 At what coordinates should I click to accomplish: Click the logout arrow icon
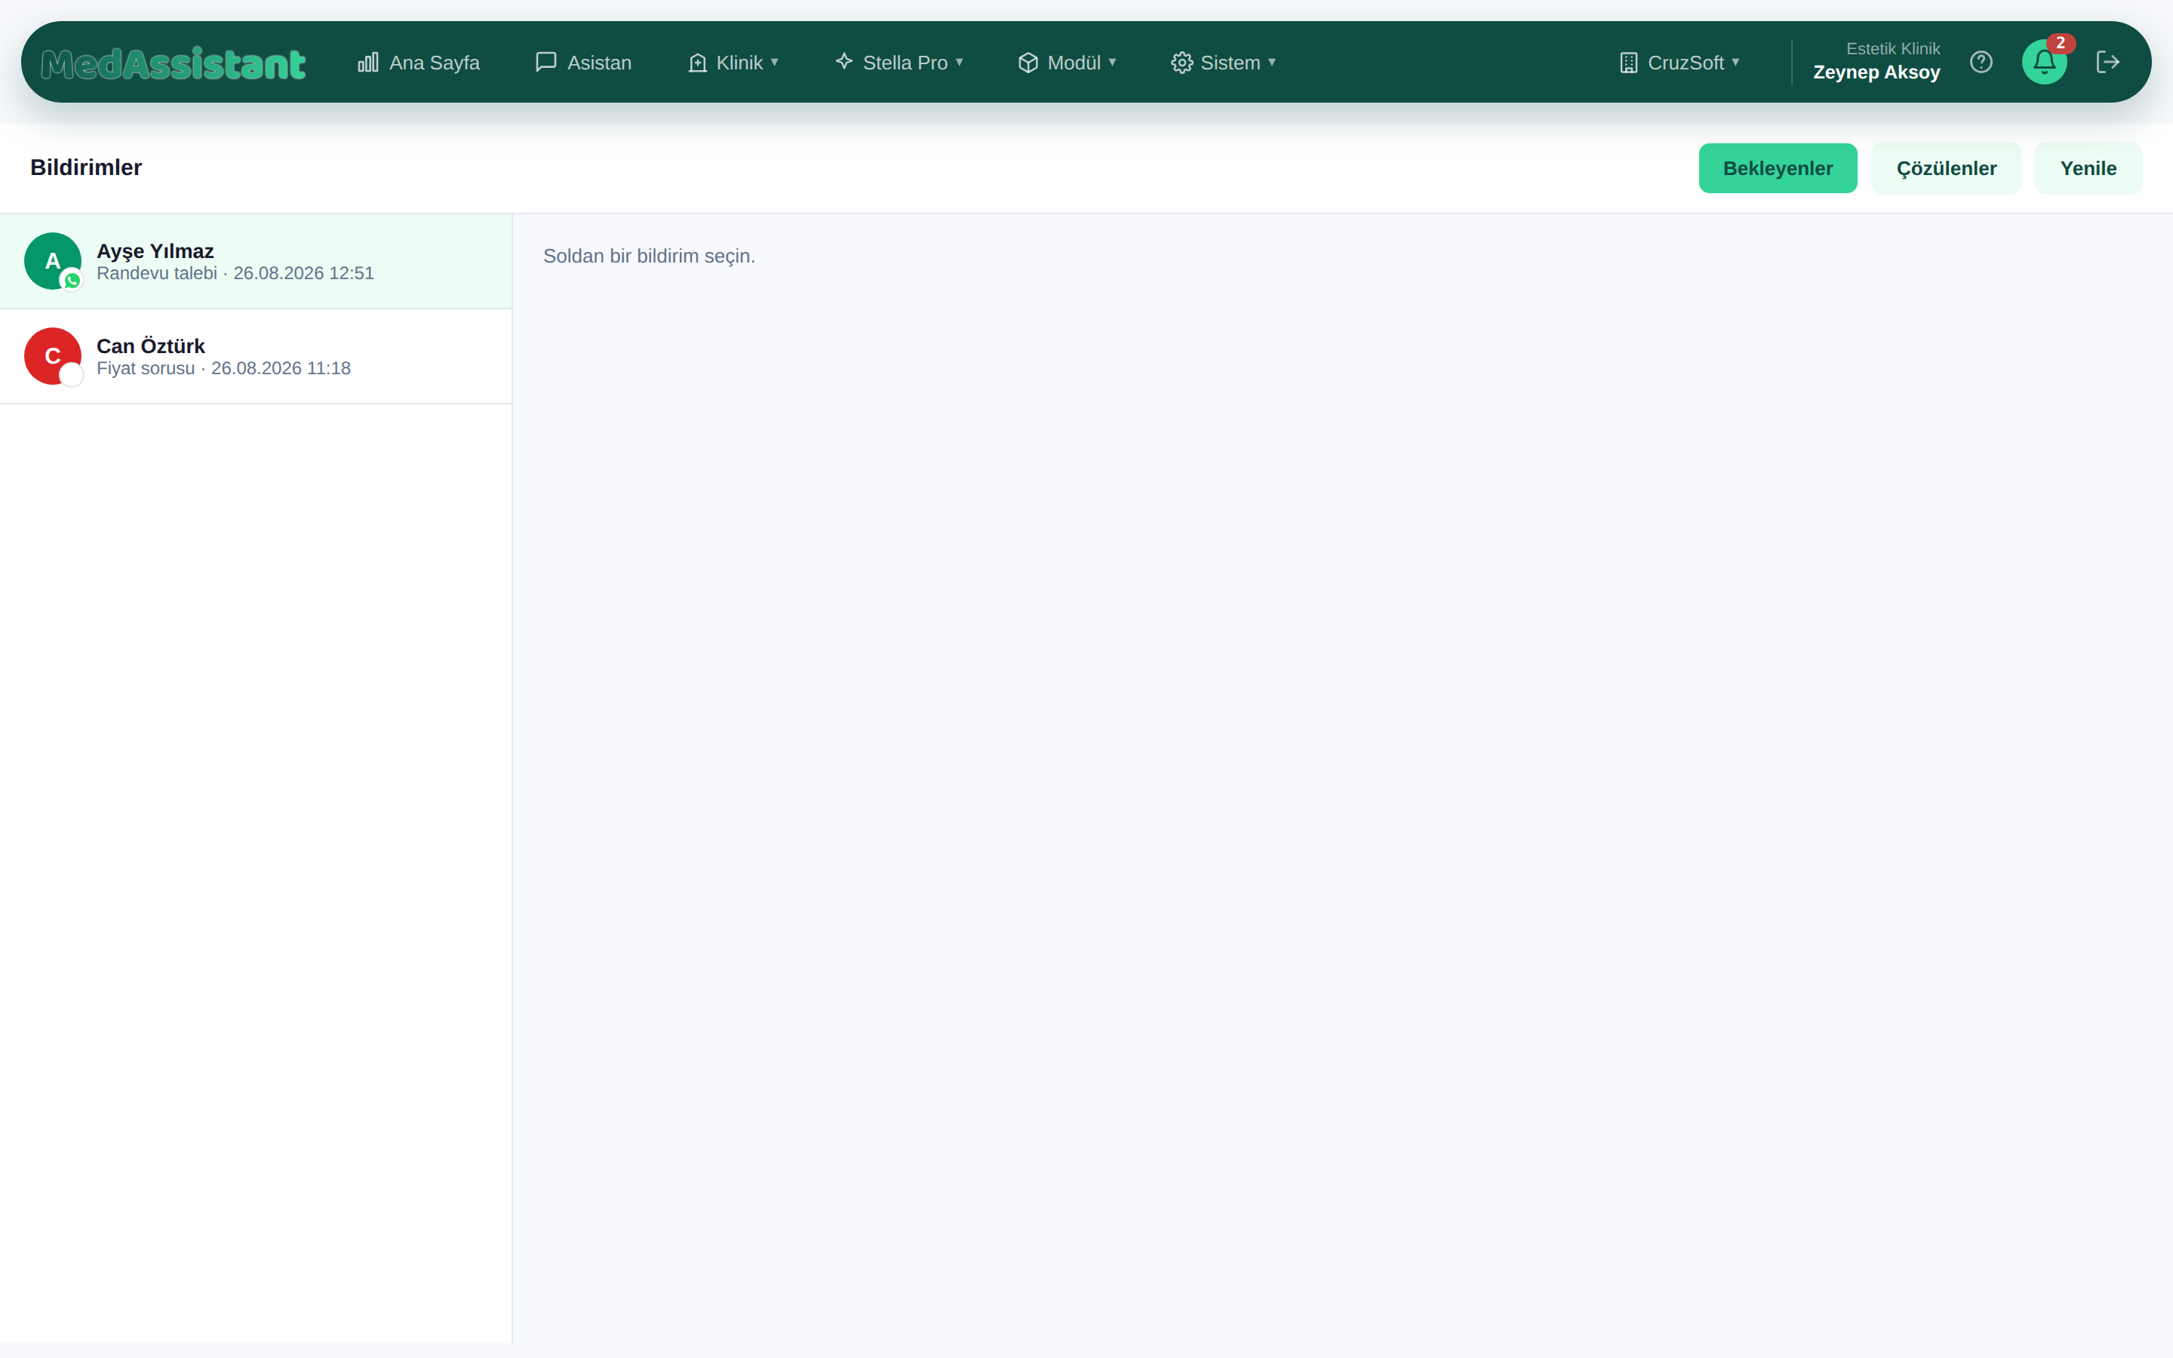pos(2107,62)
